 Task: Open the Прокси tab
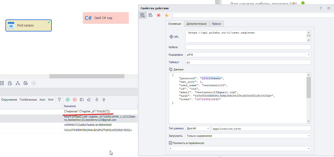[216, 24]
